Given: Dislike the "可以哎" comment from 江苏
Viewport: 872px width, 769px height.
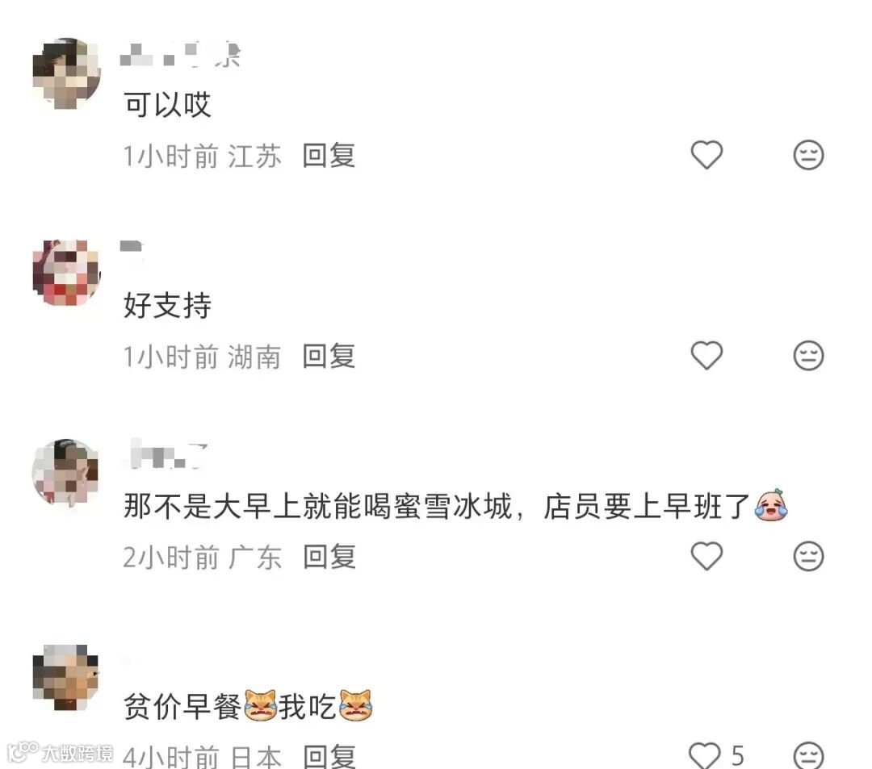Looking at the screenshot, I should pos(808,154).
